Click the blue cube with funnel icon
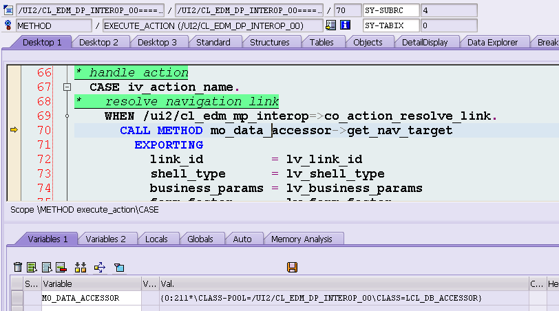This screenshot has width=559, height=311. pyautogui.click(x=119, y=267)
